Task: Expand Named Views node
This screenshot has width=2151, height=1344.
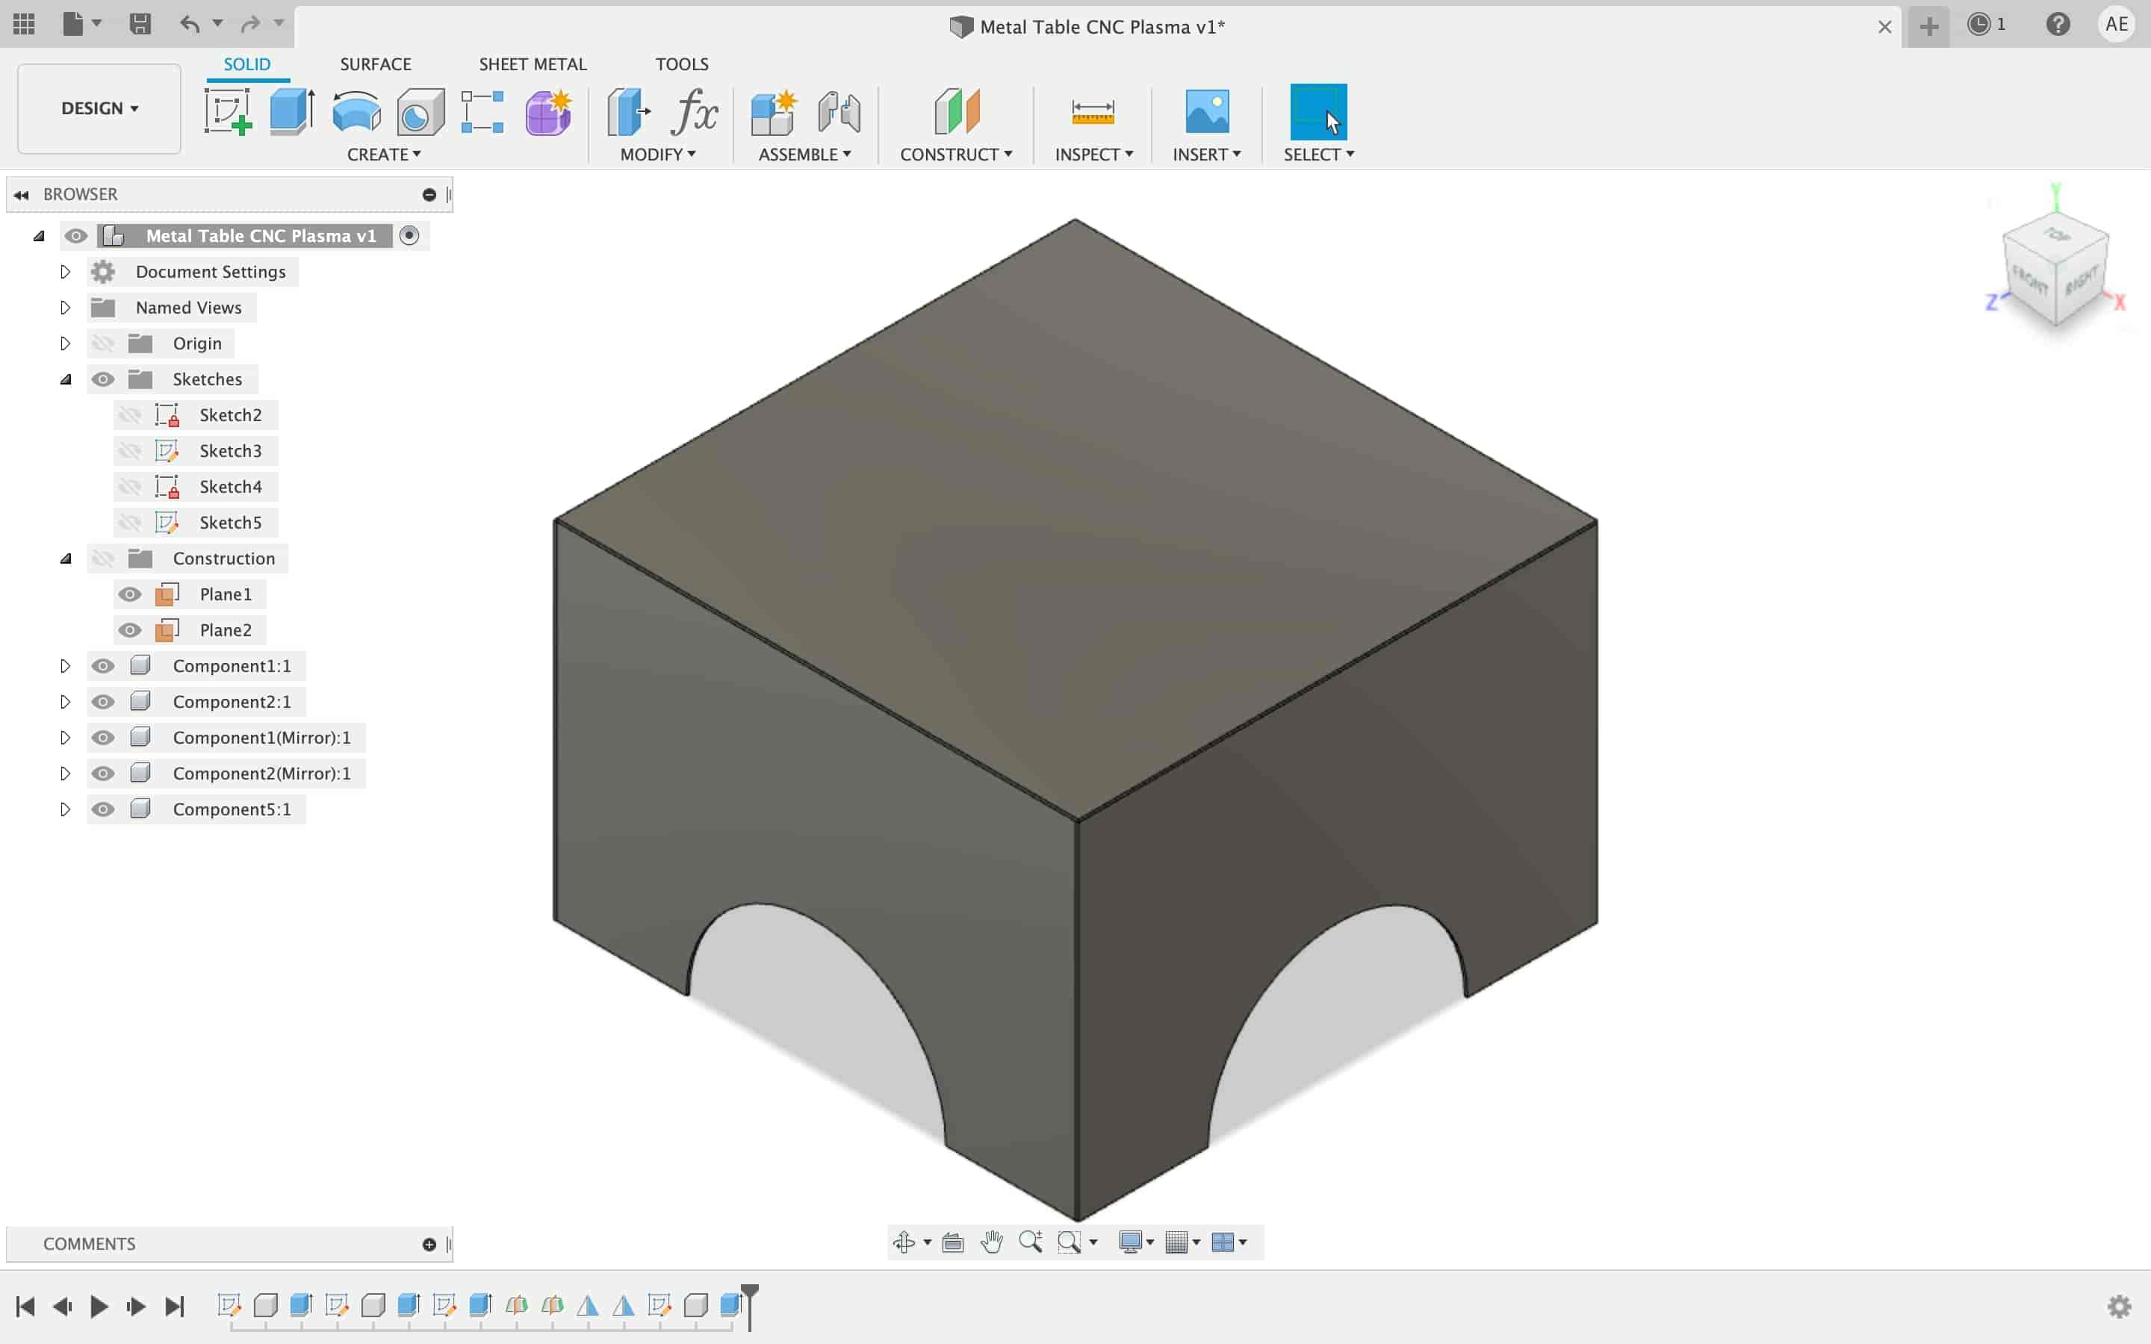Action: 65,308
